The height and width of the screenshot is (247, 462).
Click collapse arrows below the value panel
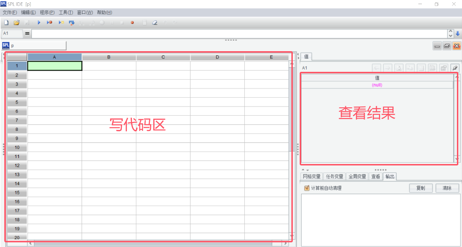(x=305, y=170)
